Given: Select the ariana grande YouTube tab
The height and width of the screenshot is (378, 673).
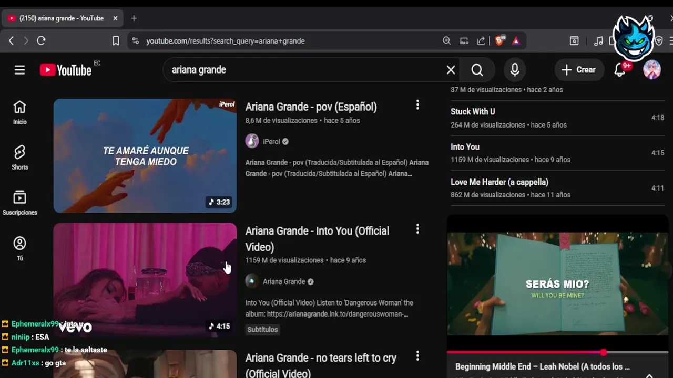Looking at the screenshot, I should 62,18.
